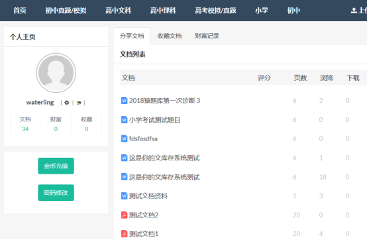Viewport: 367px width, 240px height.
Task: Click view count 4 in 测试文档1 row
Action: tap(321, 233)
